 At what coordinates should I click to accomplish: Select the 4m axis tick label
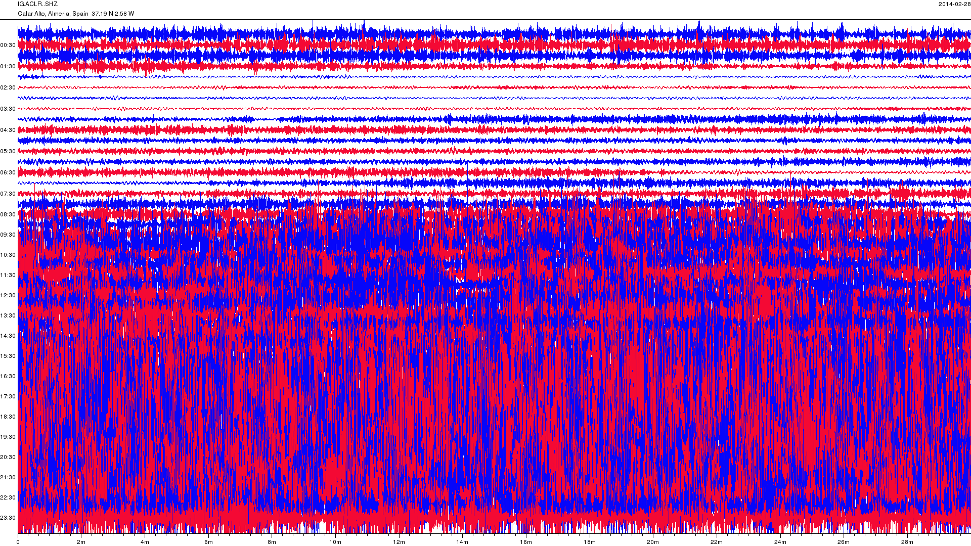click(x=145, y=542)
